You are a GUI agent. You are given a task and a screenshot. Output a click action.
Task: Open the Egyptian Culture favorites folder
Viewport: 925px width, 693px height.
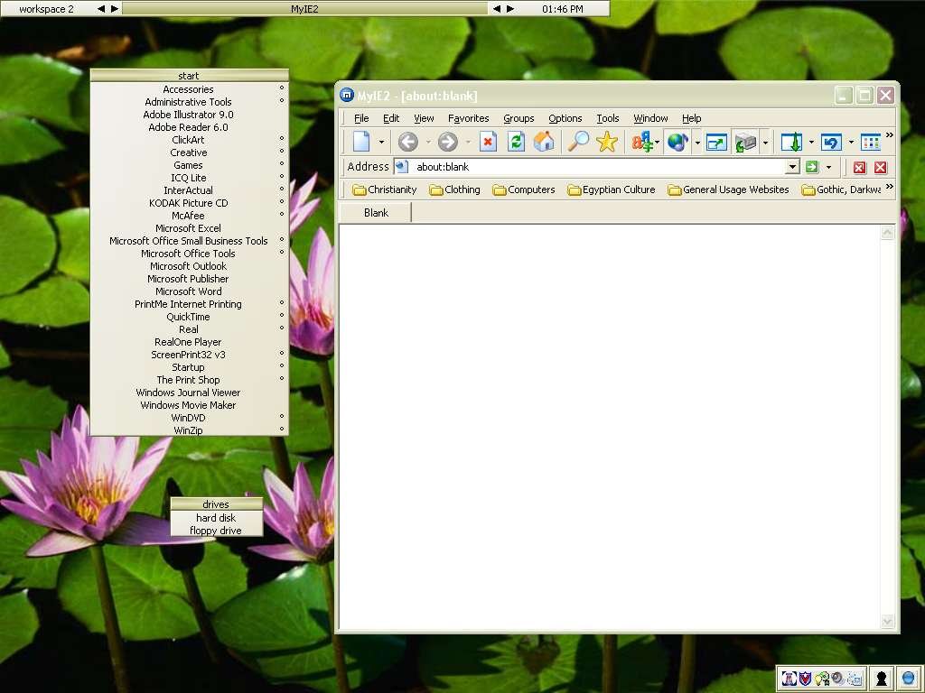[612, 189]
